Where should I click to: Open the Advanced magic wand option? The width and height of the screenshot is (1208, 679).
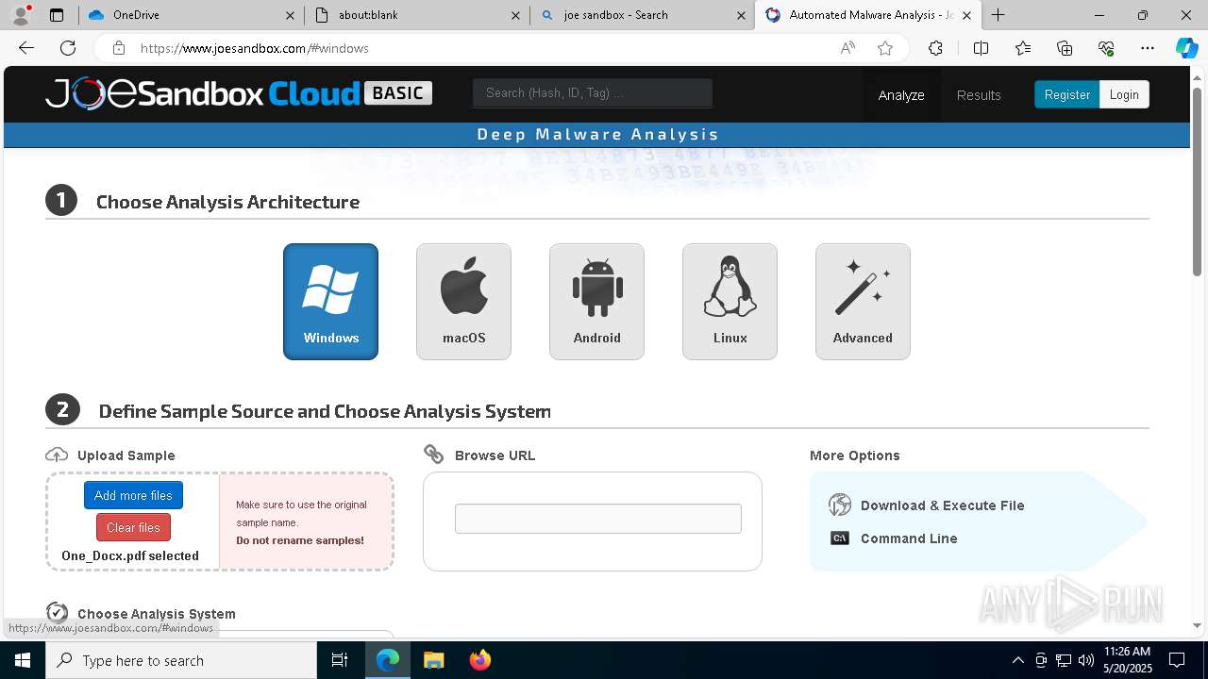coord(863,302)
